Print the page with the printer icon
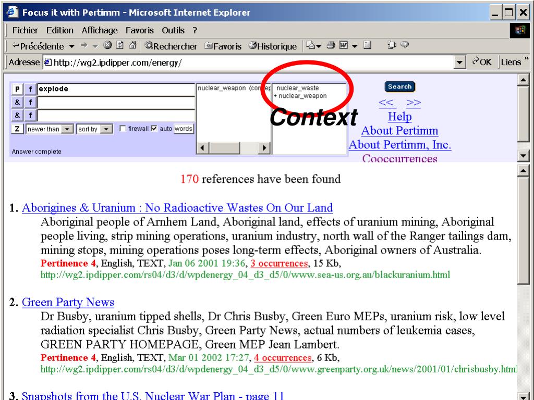The width and height of the screenshot is (534, 400). (x=331, y=45)
